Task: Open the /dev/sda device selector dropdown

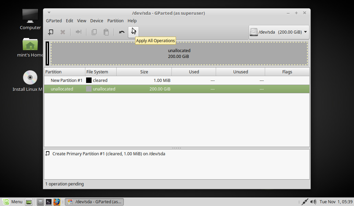Action: coord(279,32)
